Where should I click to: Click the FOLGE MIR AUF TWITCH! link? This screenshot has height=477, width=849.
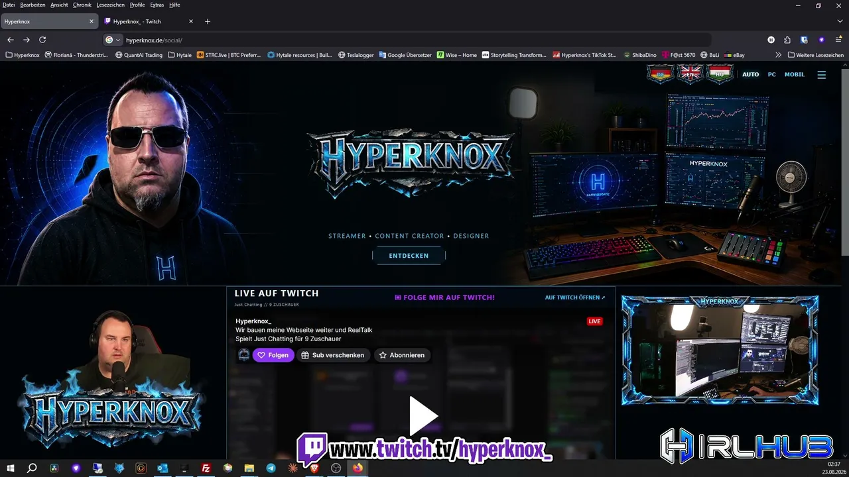click(x=444, y=297)
